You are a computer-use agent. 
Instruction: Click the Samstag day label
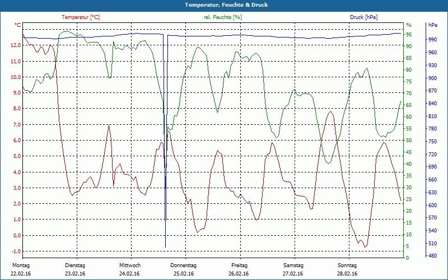[293, 265]
